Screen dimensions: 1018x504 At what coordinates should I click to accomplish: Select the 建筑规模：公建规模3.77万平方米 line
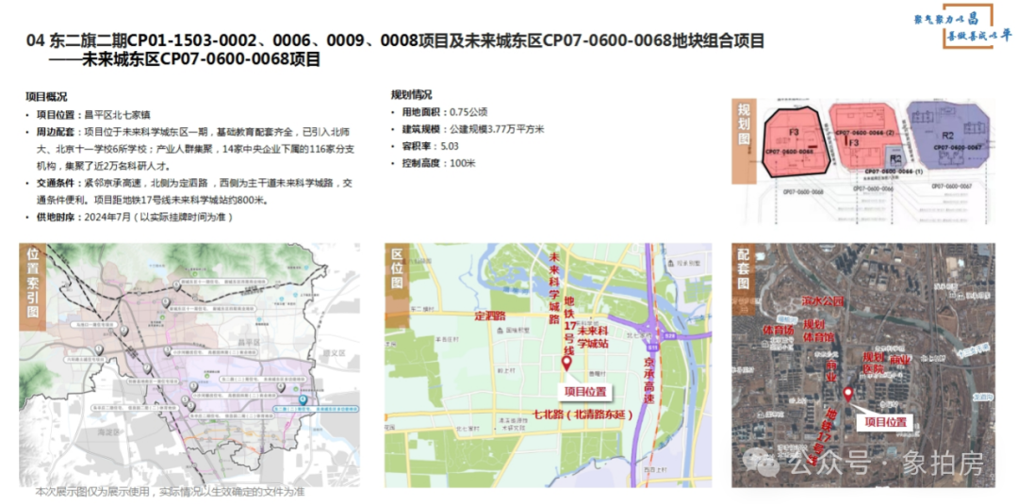coord(473,129)
